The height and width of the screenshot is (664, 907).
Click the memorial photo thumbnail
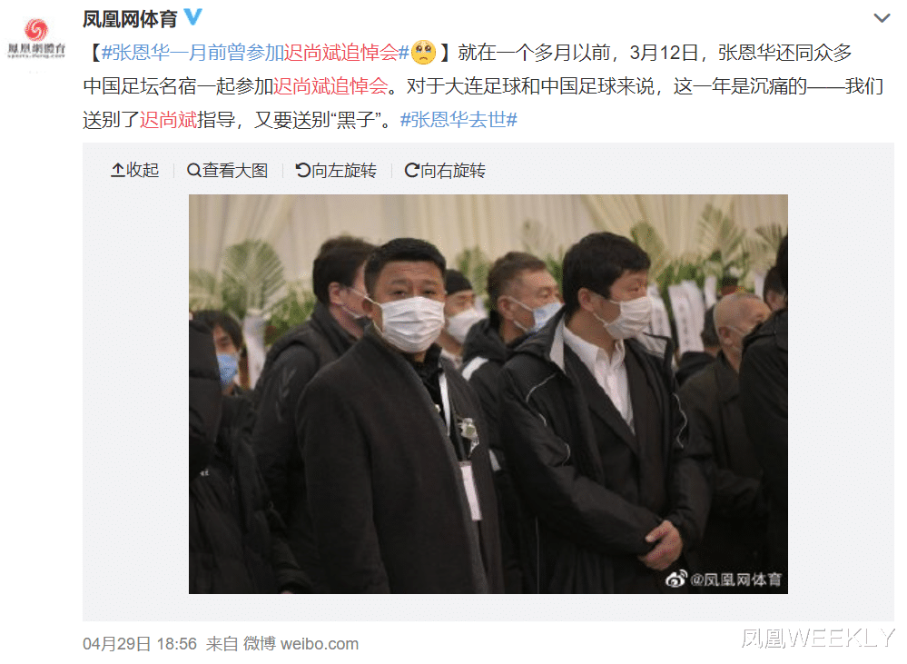(488, 393)
